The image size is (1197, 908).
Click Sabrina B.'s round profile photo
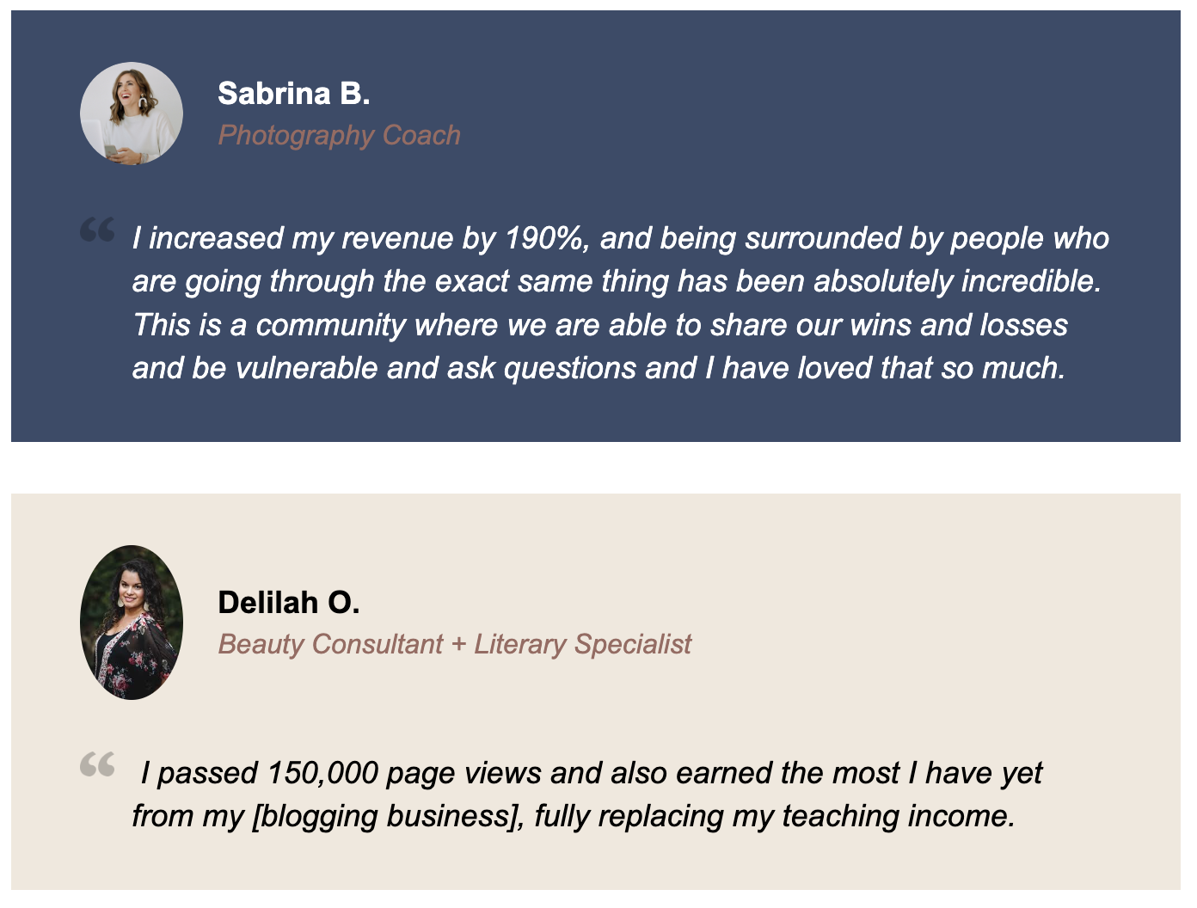132,113
